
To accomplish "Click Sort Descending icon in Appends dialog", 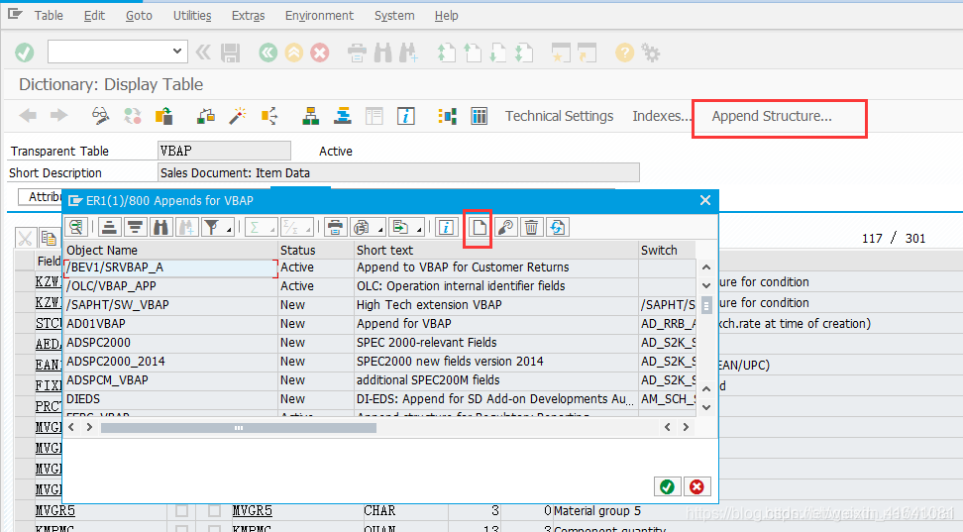I will (135, 227).
